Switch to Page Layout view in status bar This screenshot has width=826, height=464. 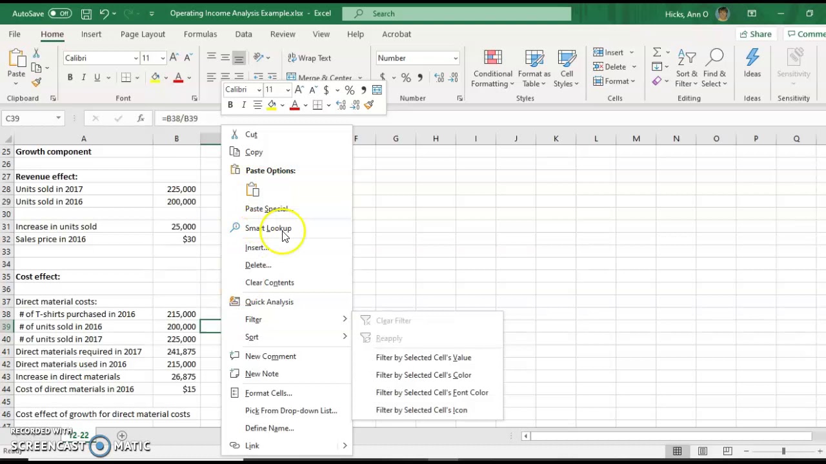[x=702, y=451]
